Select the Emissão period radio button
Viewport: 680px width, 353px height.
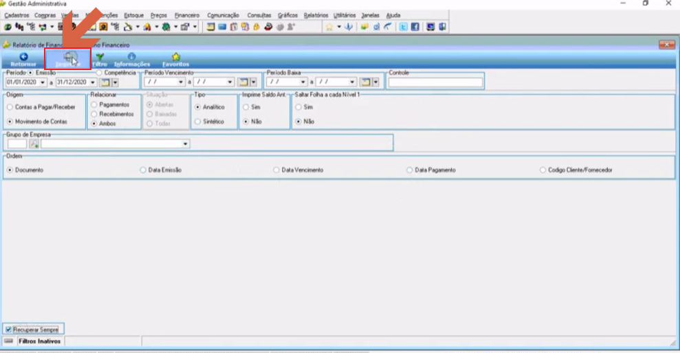click(x=30, y=73)
